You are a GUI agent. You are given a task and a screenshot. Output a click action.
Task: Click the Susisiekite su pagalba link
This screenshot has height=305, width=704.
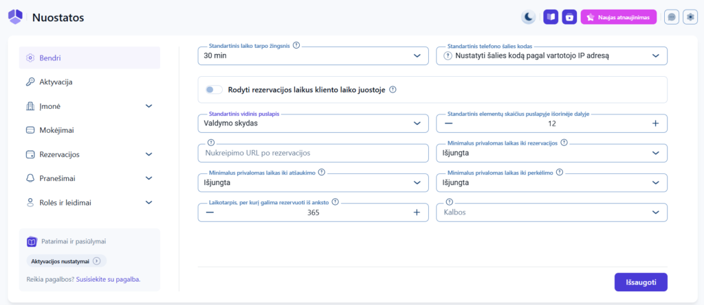click(107, 279)
